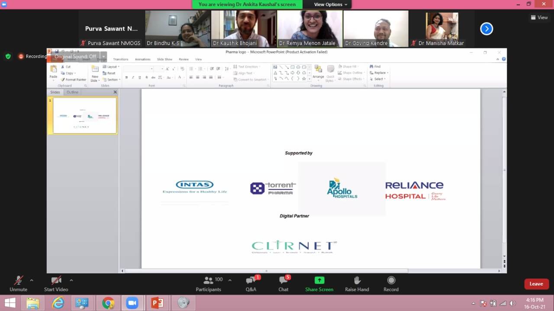554x311 pixels.
Task: Leave the meeting
Action: tap(536, 284)
